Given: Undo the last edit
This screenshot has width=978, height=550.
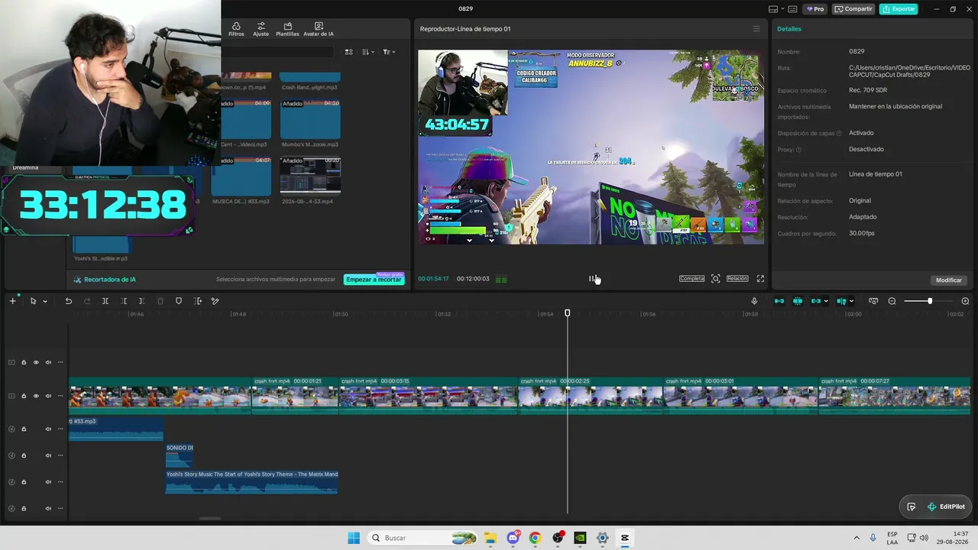Looking at the screenshot, I should point(68,301).
